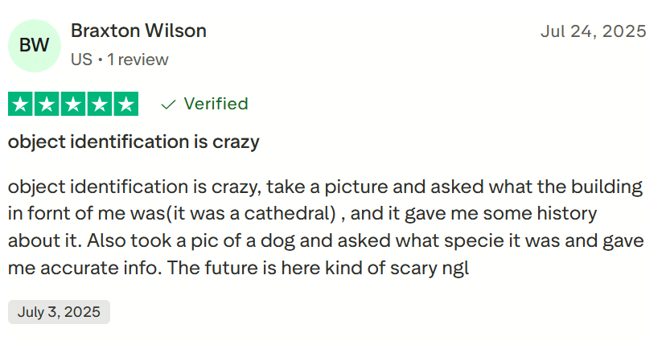Click the review line starting "about it. Also took"
This screenshot has height=345, width=666.
click(325, 241)
